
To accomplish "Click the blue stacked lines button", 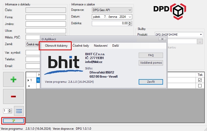I will pos(19,111).
